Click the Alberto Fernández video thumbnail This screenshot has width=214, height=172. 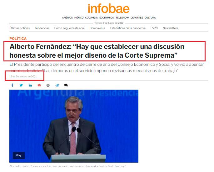(x=74, y=126)
